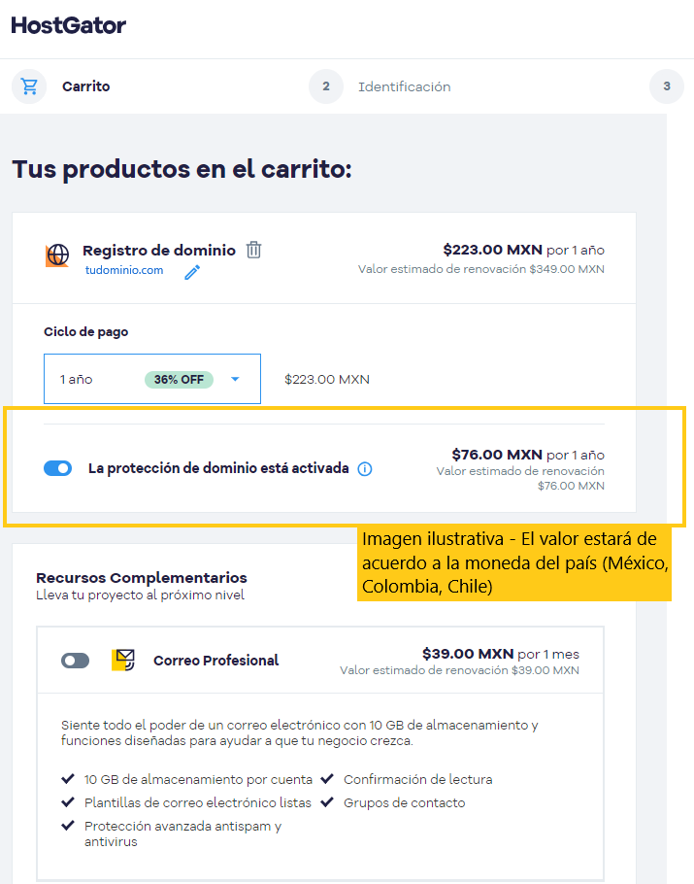Click the $39.00 MXN por 1 mes price
The width and height of the screenshot is (694, 884).
click(x=501, y=654)
